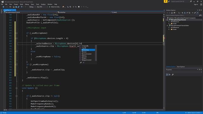
Task: Collapse the else code block
Action: point(16,51)
